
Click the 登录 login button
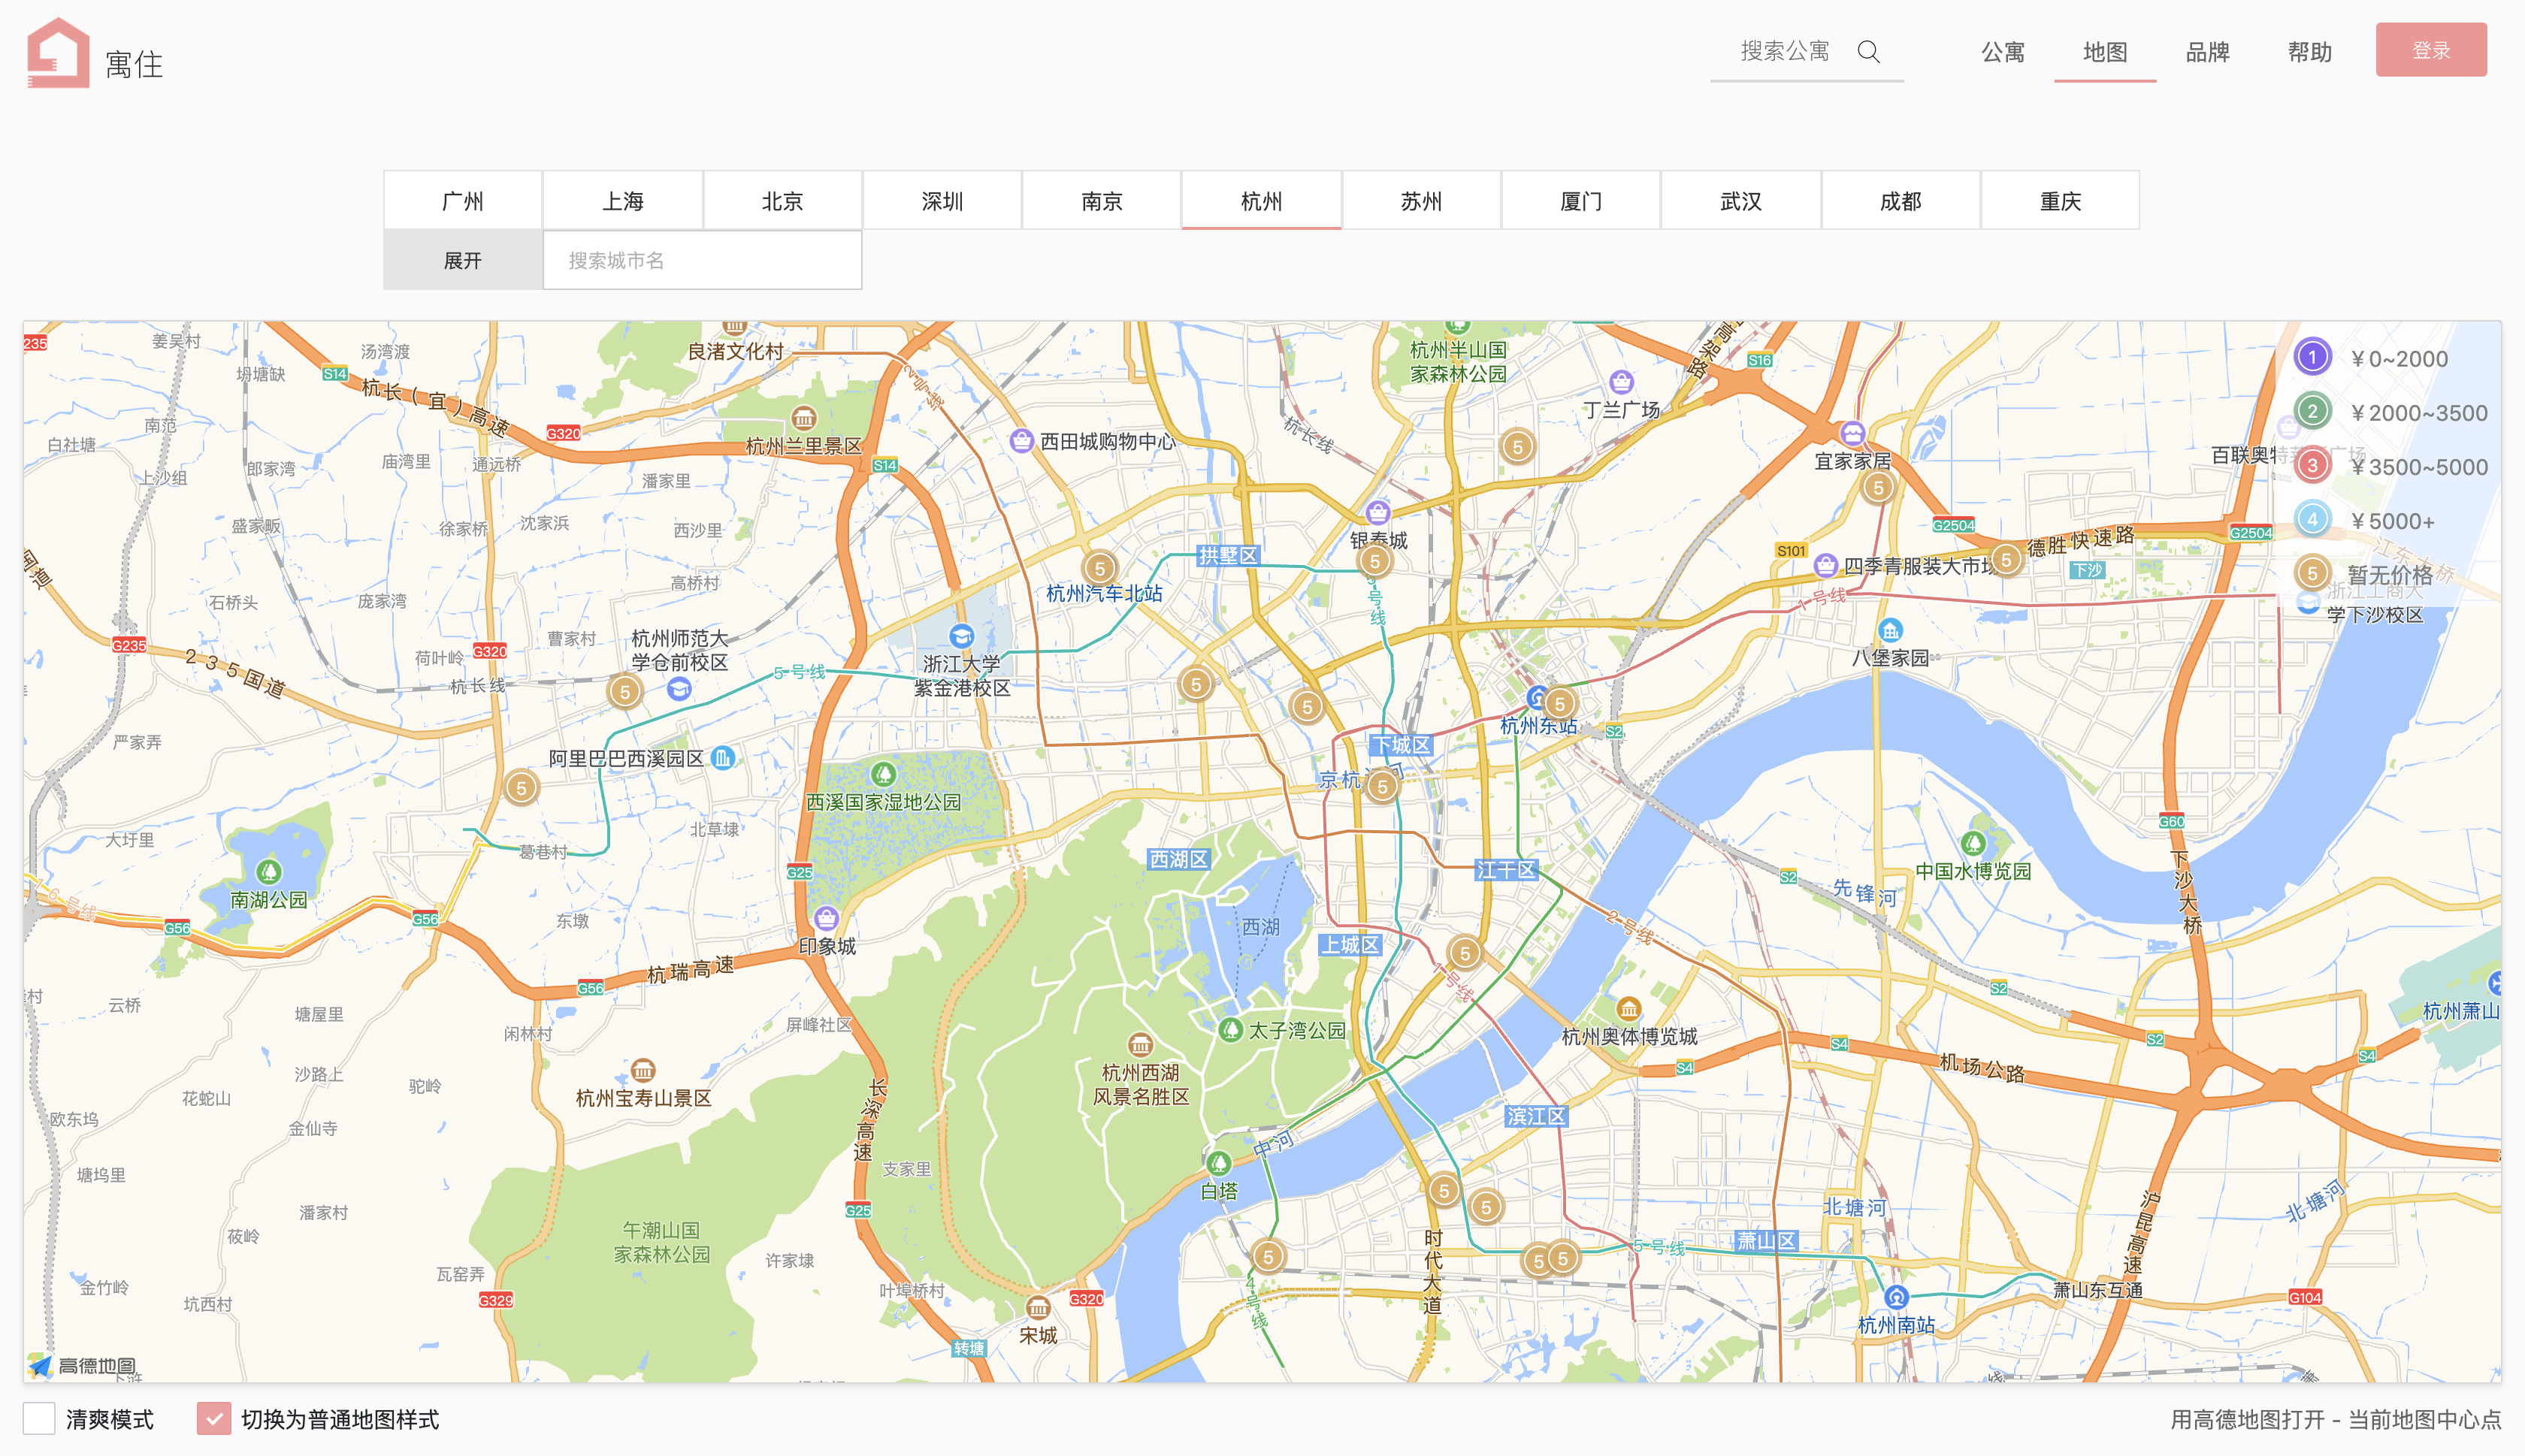(2430, 50)
